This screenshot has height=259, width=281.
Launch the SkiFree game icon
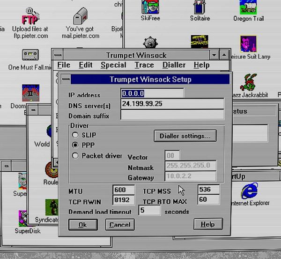point(150,7)
